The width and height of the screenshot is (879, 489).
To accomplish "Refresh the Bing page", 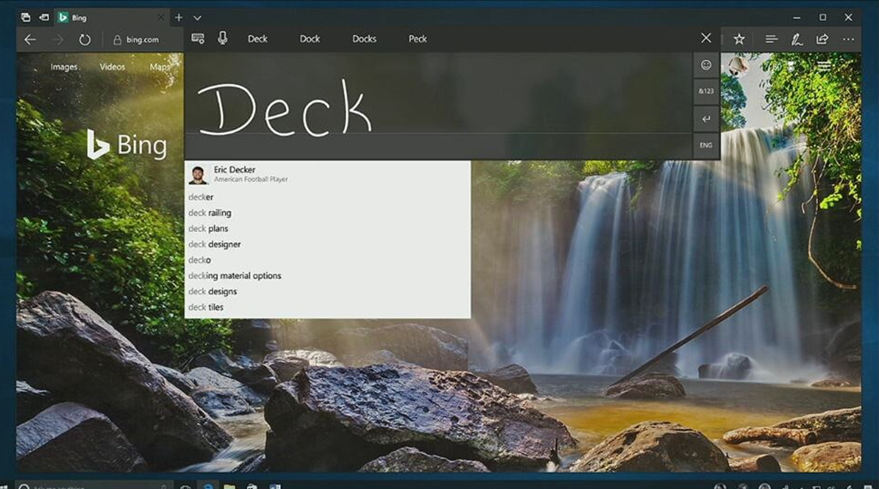I will [x=84, y=39].
